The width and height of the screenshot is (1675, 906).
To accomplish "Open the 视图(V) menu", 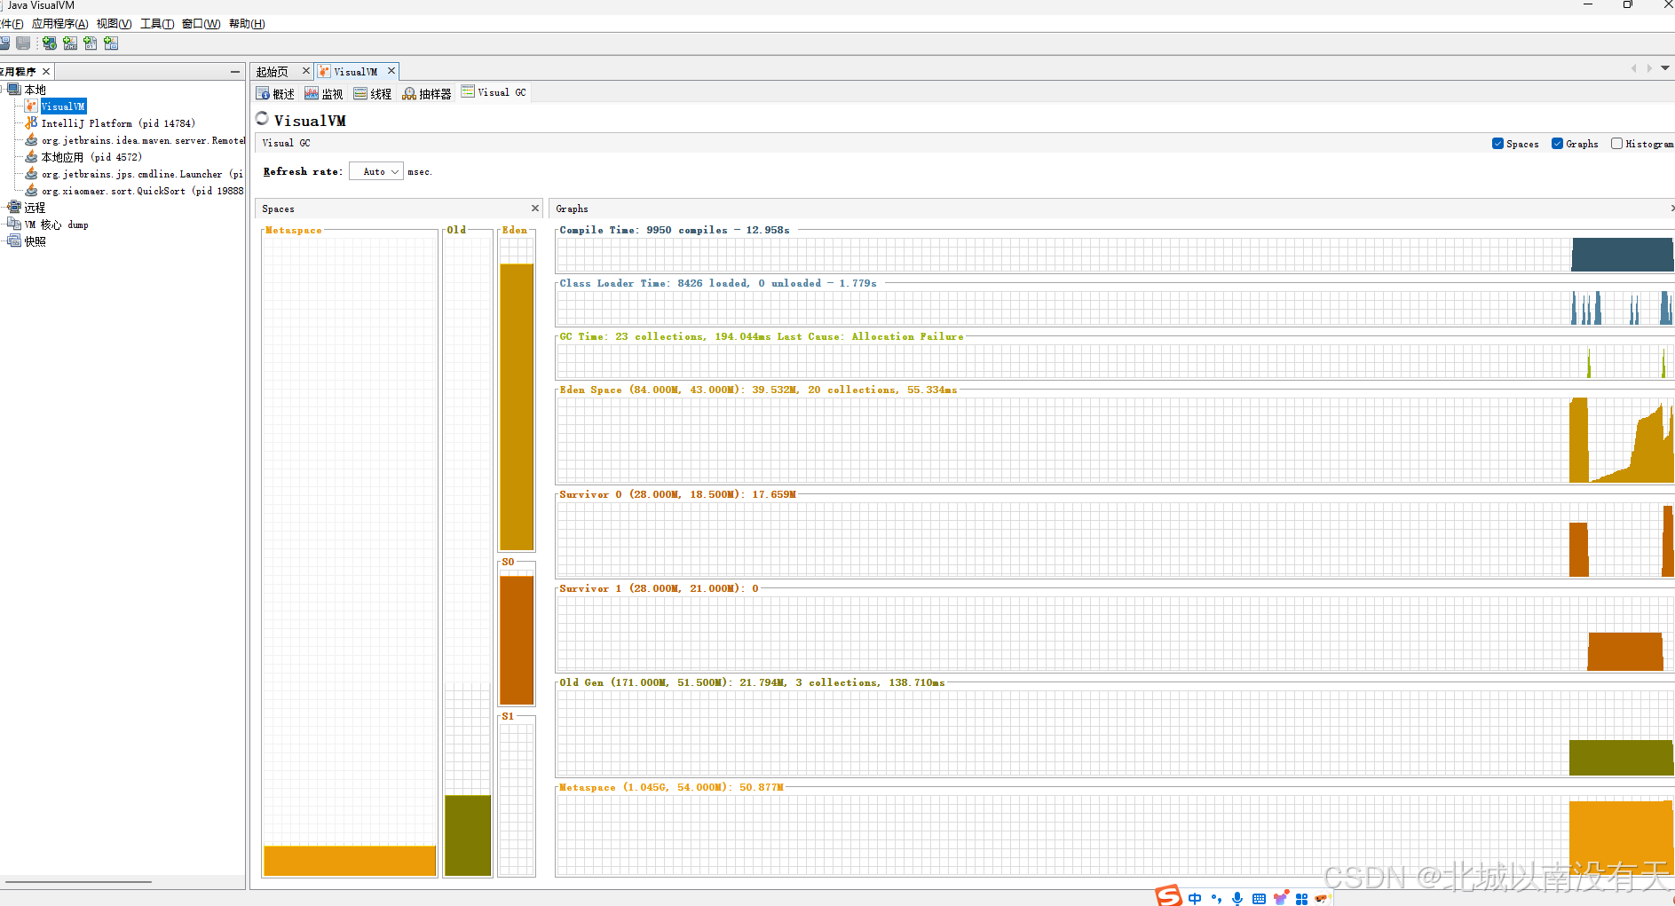I will [x=114, y=24].
